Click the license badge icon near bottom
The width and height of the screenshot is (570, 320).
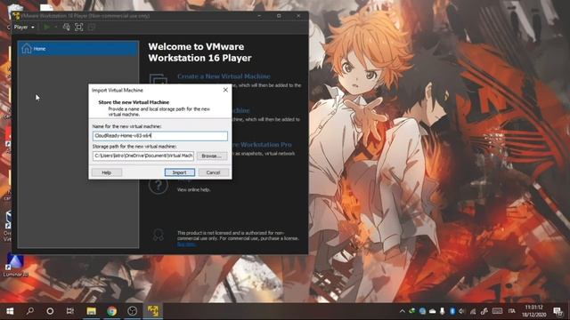(159, 235)
